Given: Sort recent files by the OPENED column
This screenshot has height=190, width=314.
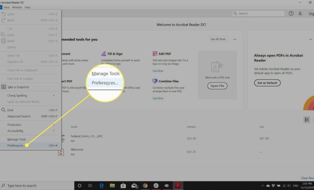Looking at the screenshot, I should [x=191, y=127].
